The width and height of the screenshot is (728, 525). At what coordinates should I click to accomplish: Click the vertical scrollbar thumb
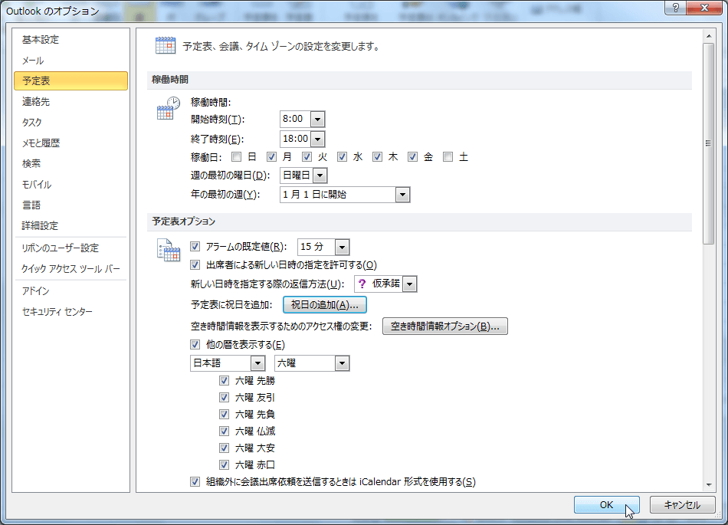[709, 143]
